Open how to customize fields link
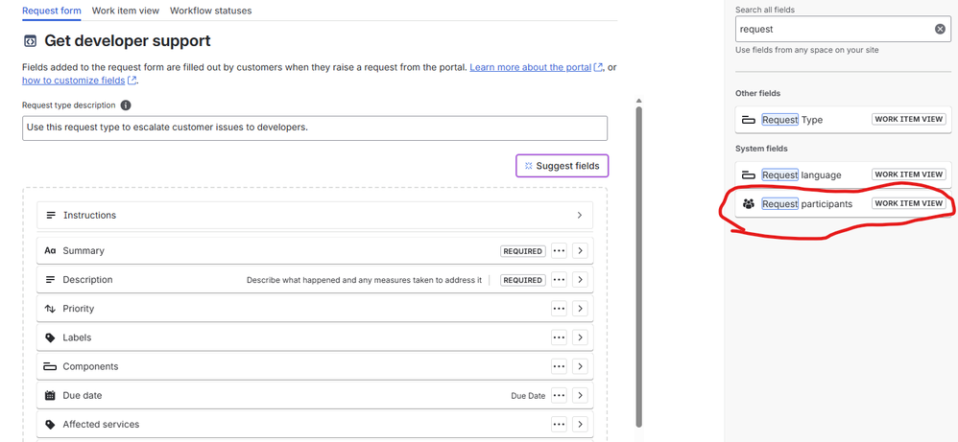This screenshot has width=958, height=442. click(74, 80)
